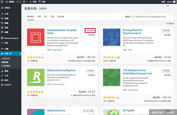The width and height of the screenshot is (177, 115).
Task: Open the 活動 calendar item in admin bar
Action: [42, 2]
